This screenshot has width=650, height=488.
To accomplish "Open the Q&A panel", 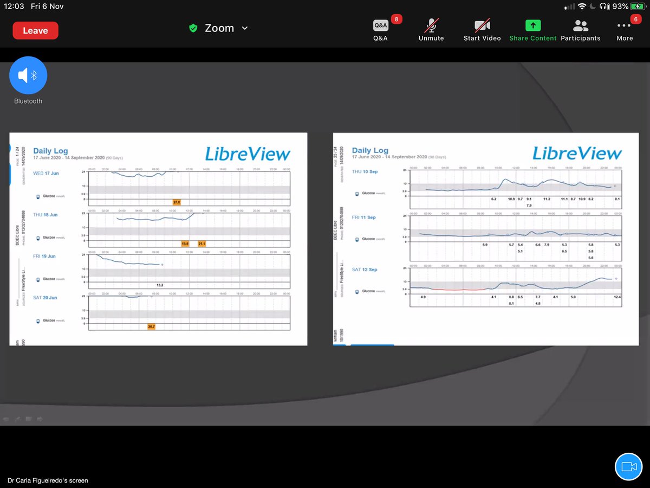I will (380, 30).
